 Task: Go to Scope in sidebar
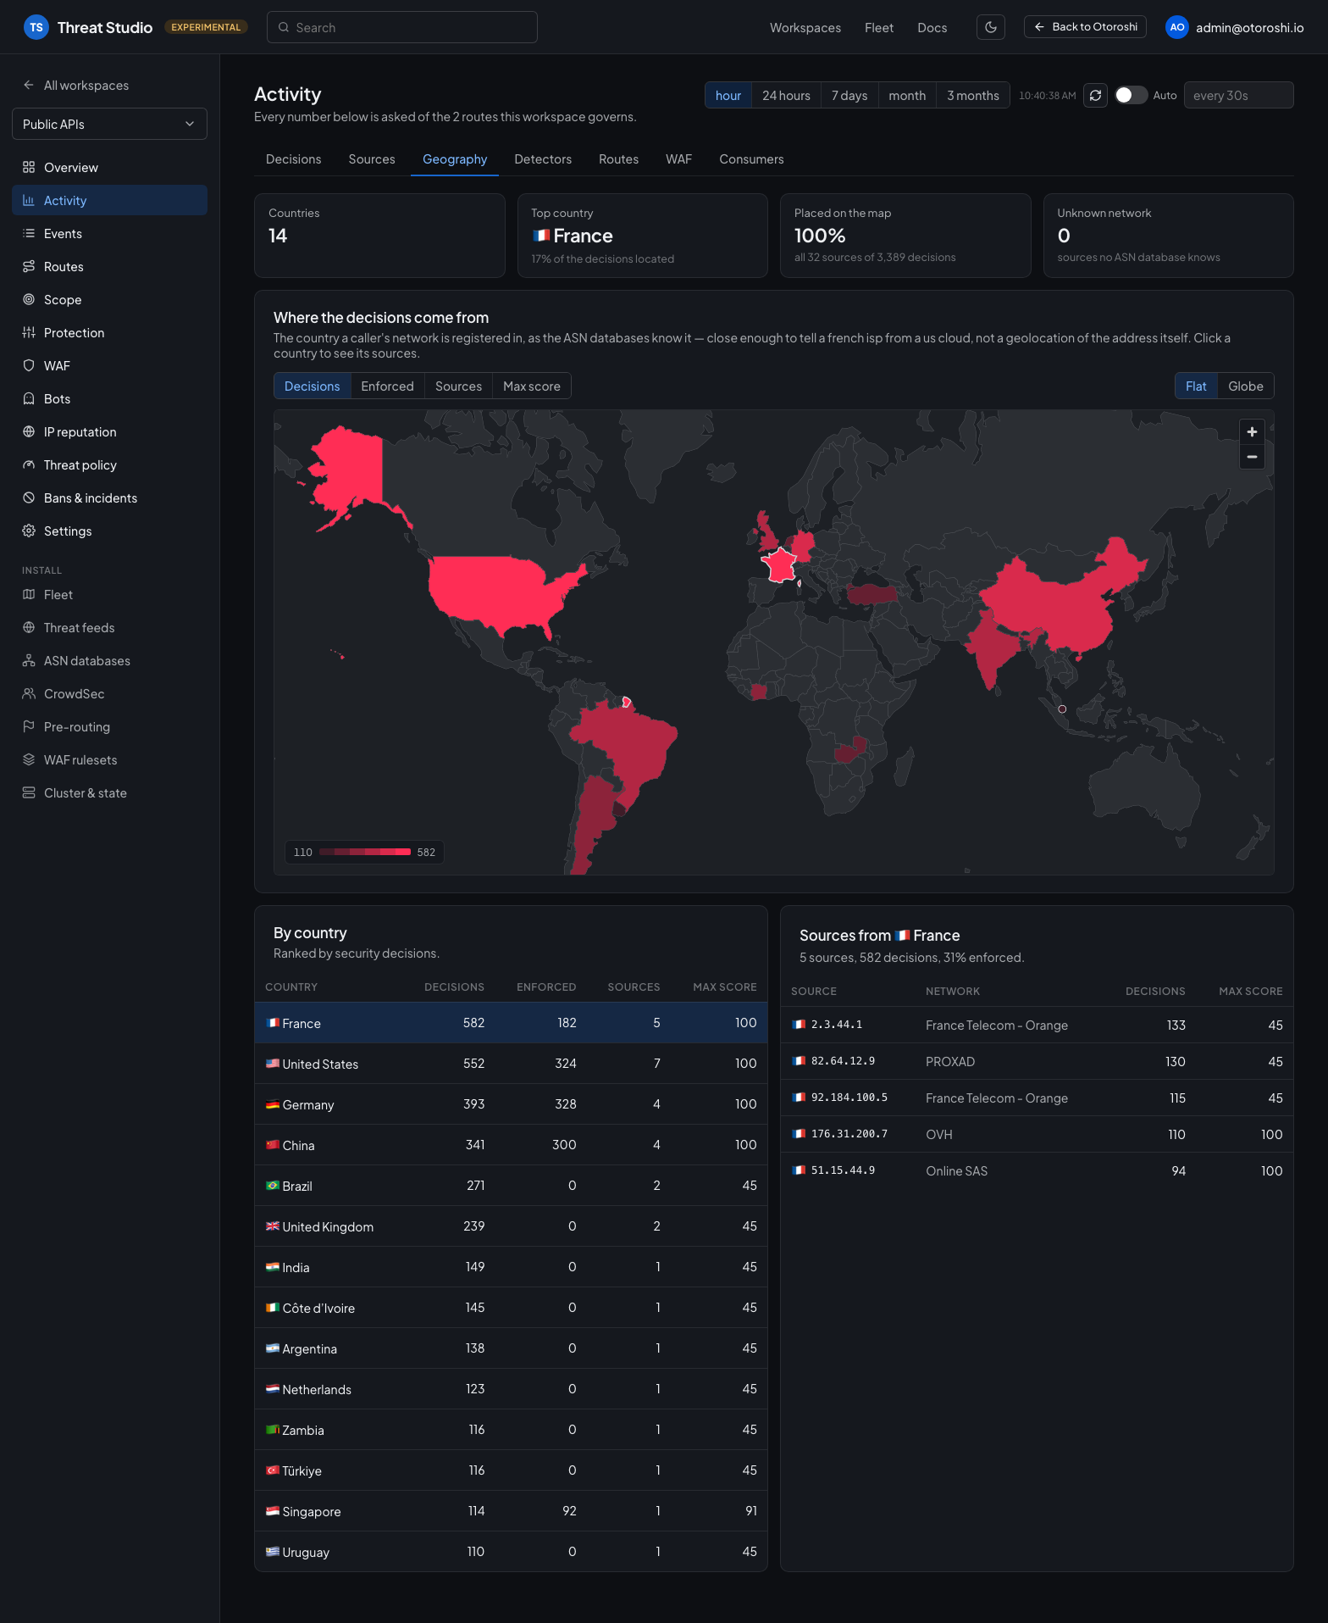[x=109, y=300]
